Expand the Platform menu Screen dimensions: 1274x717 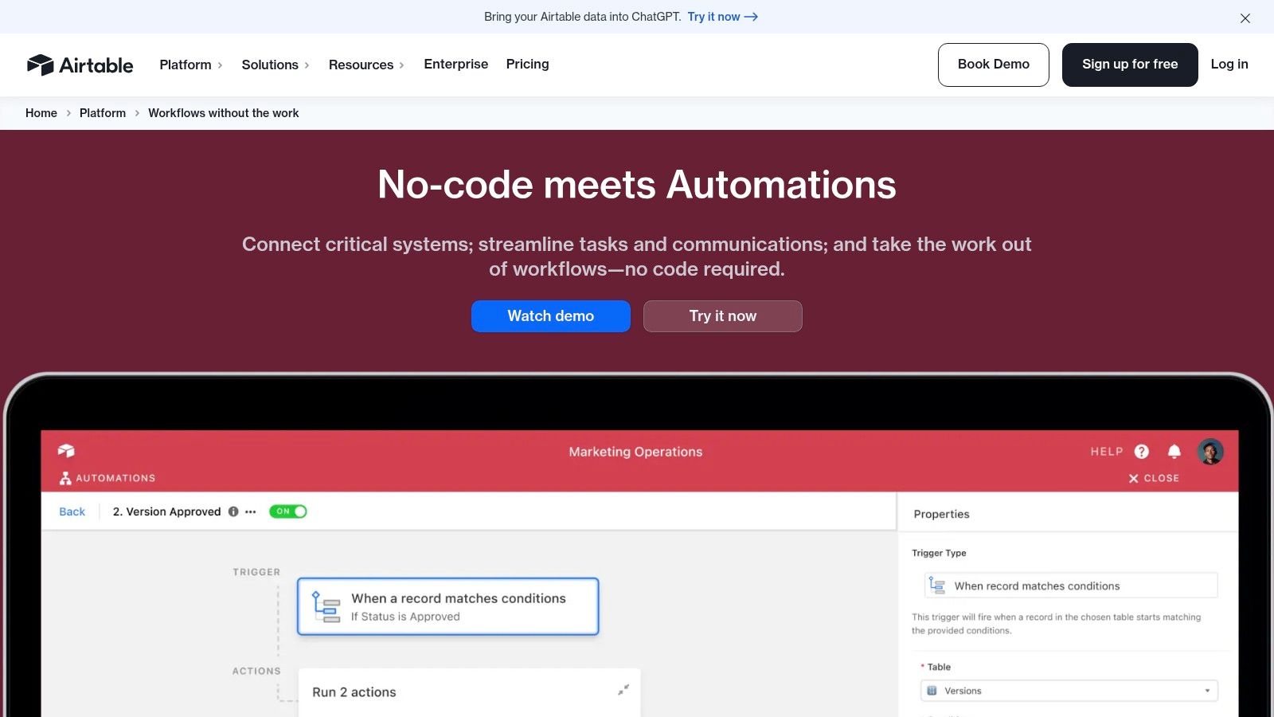click(191, 65)
